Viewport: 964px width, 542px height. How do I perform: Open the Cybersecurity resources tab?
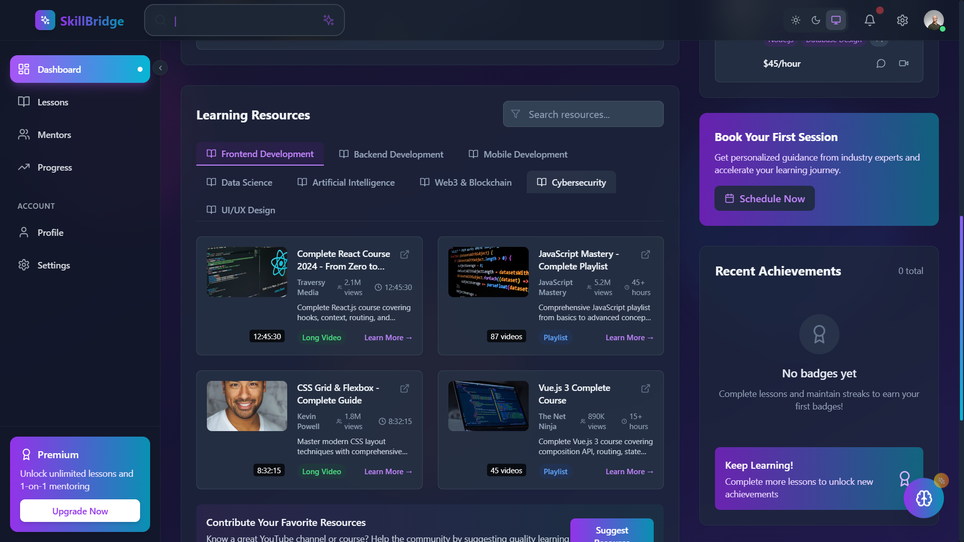coord(571,183)
